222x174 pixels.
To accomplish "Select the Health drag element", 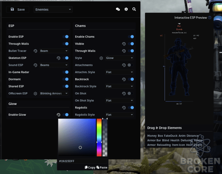I will tap(175, 140).
